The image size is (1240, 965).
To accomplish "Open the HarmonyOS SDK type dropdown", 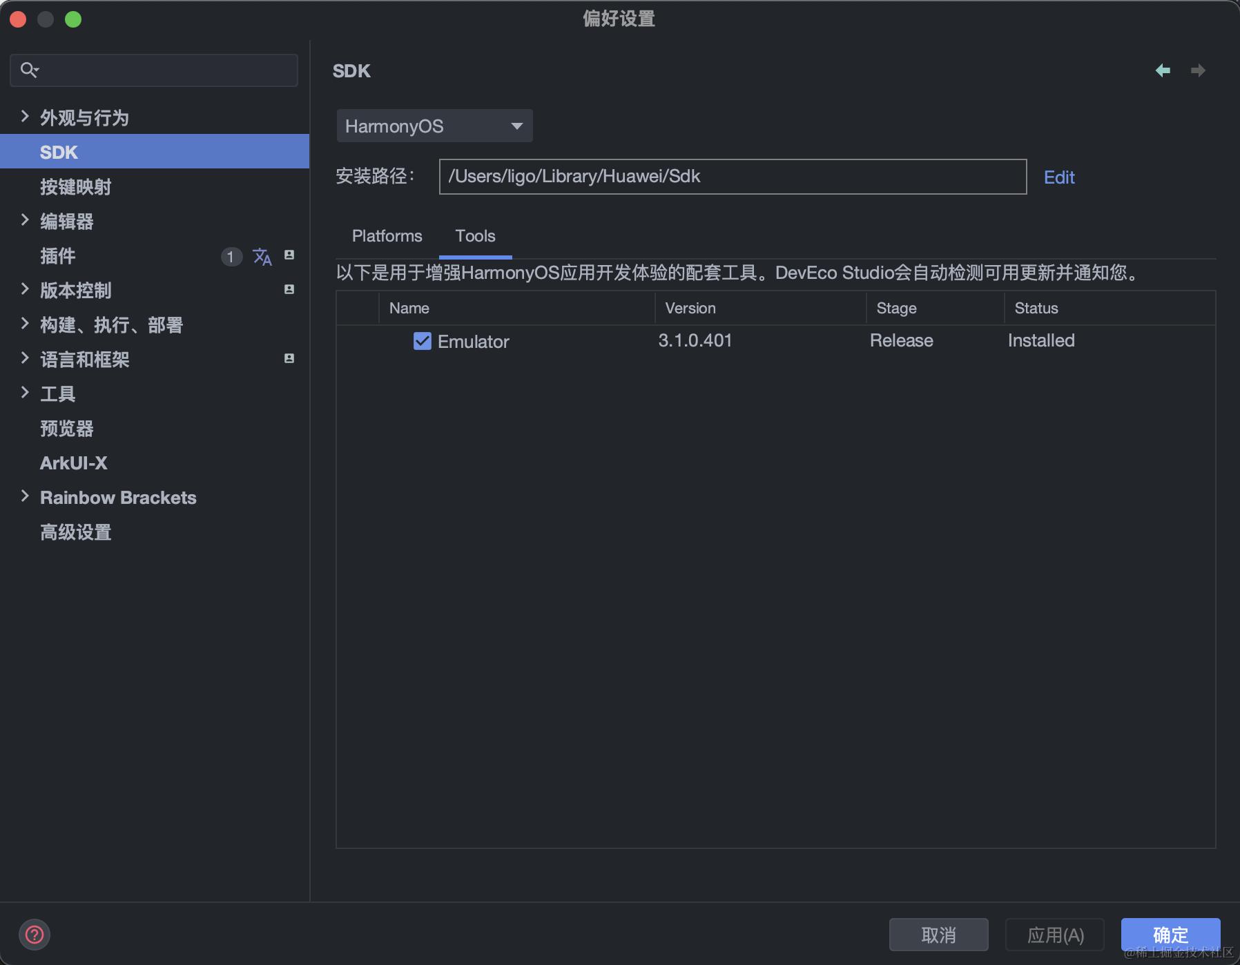I will (x=434, y=126).
